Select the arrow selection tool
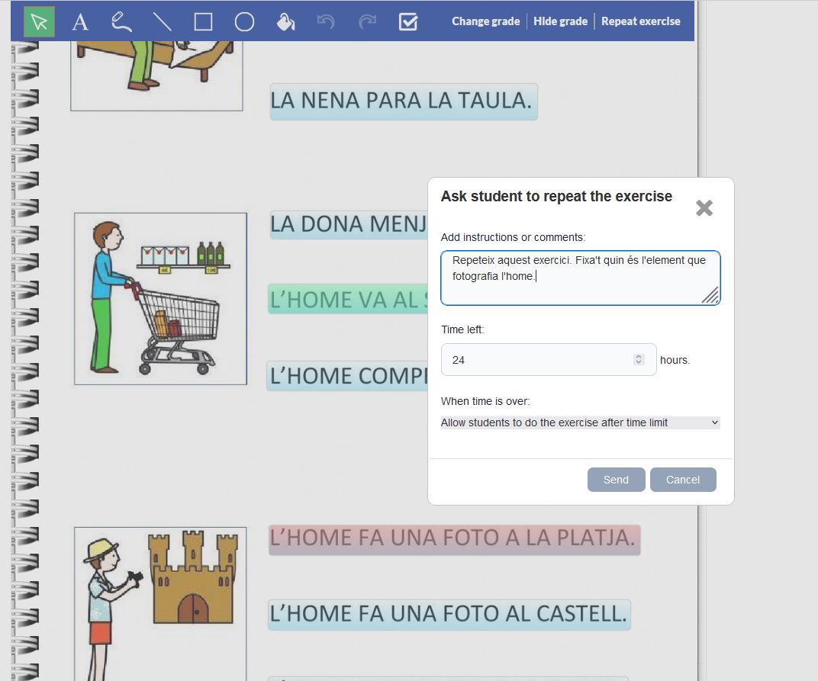The image size is (818, 681). click(37, 21)
